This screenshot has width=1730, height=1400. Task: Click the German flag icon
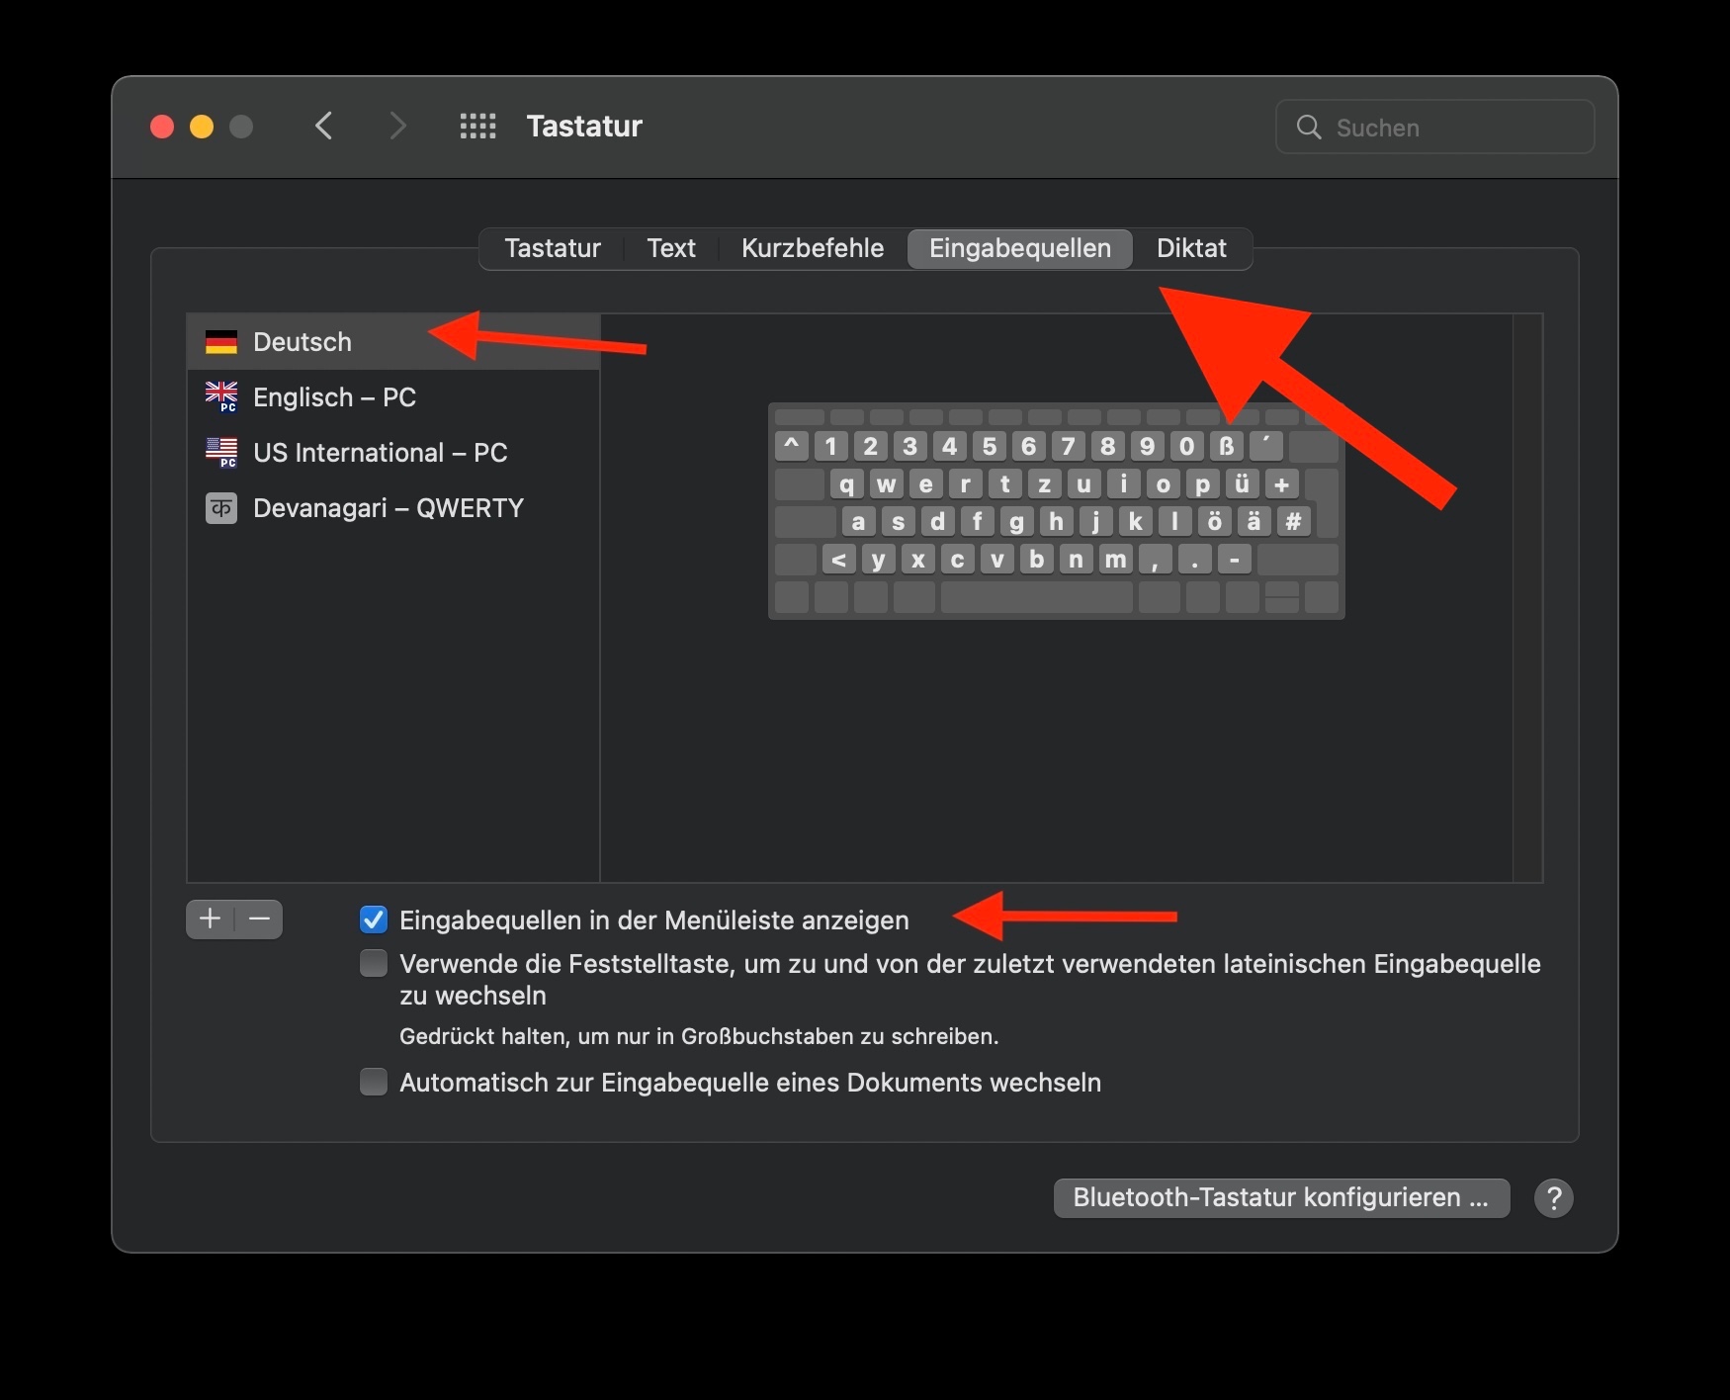point(221,342)
